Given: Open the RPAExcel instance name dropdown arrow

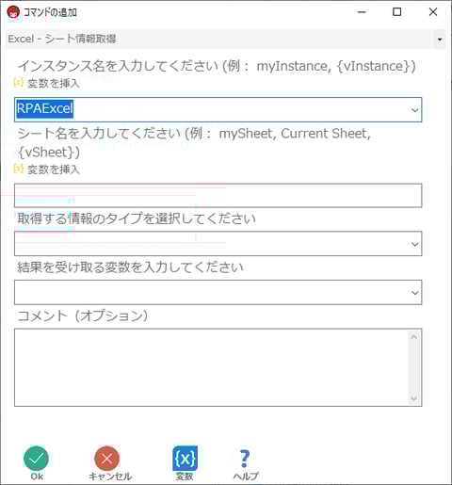Looking at the screenshot, I should [x=414, y=110].
